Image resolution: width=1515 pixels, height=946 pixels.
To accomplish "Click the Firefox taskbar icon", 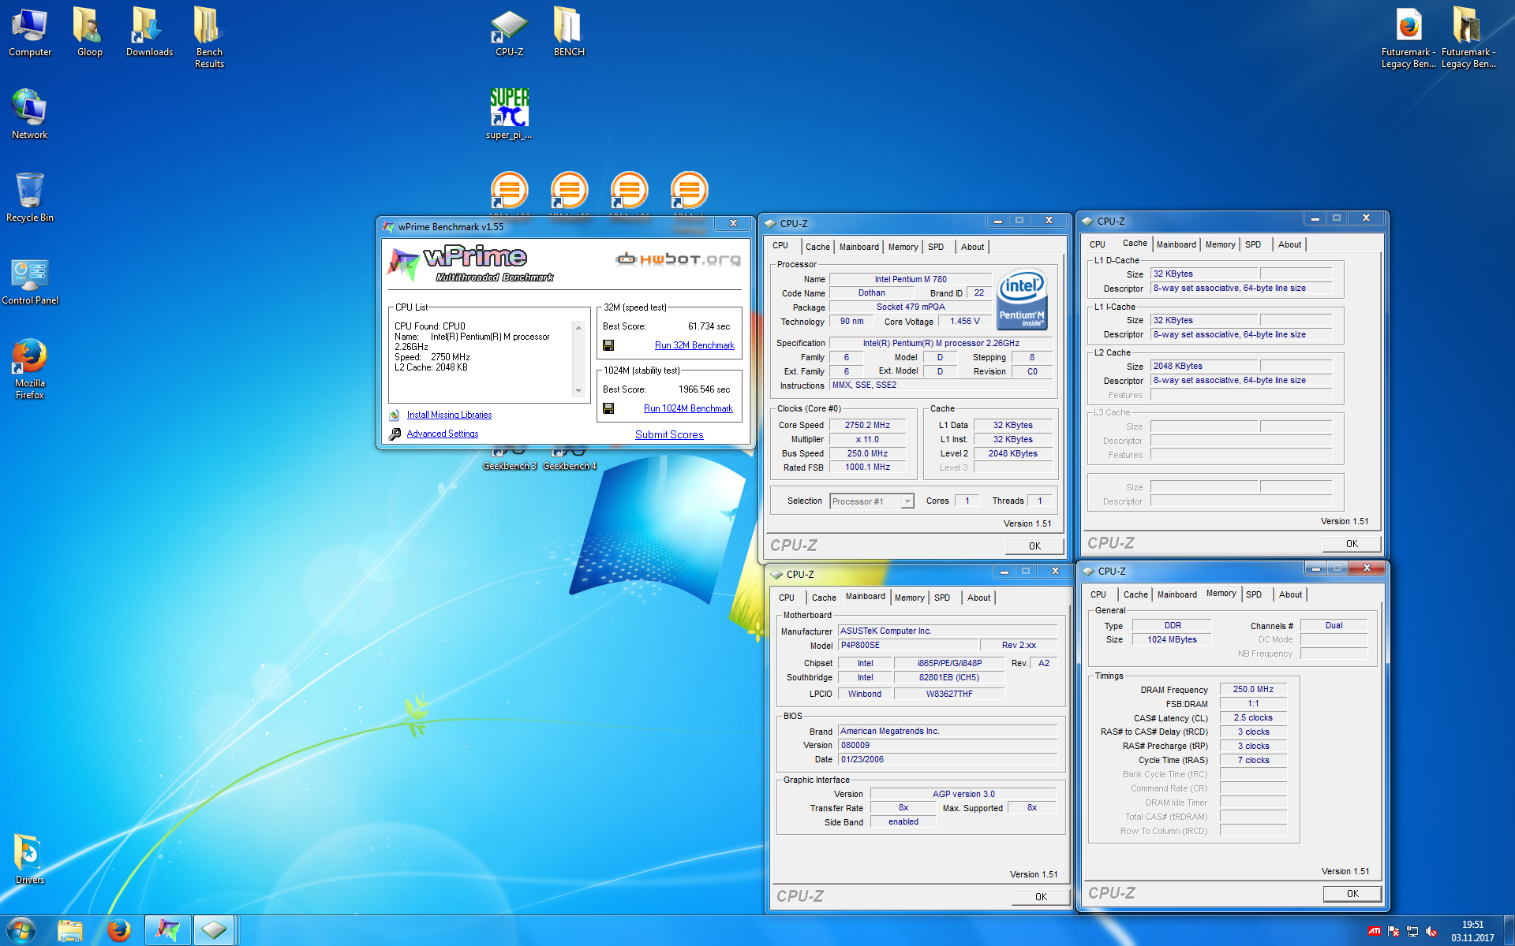I will [118, 931].
